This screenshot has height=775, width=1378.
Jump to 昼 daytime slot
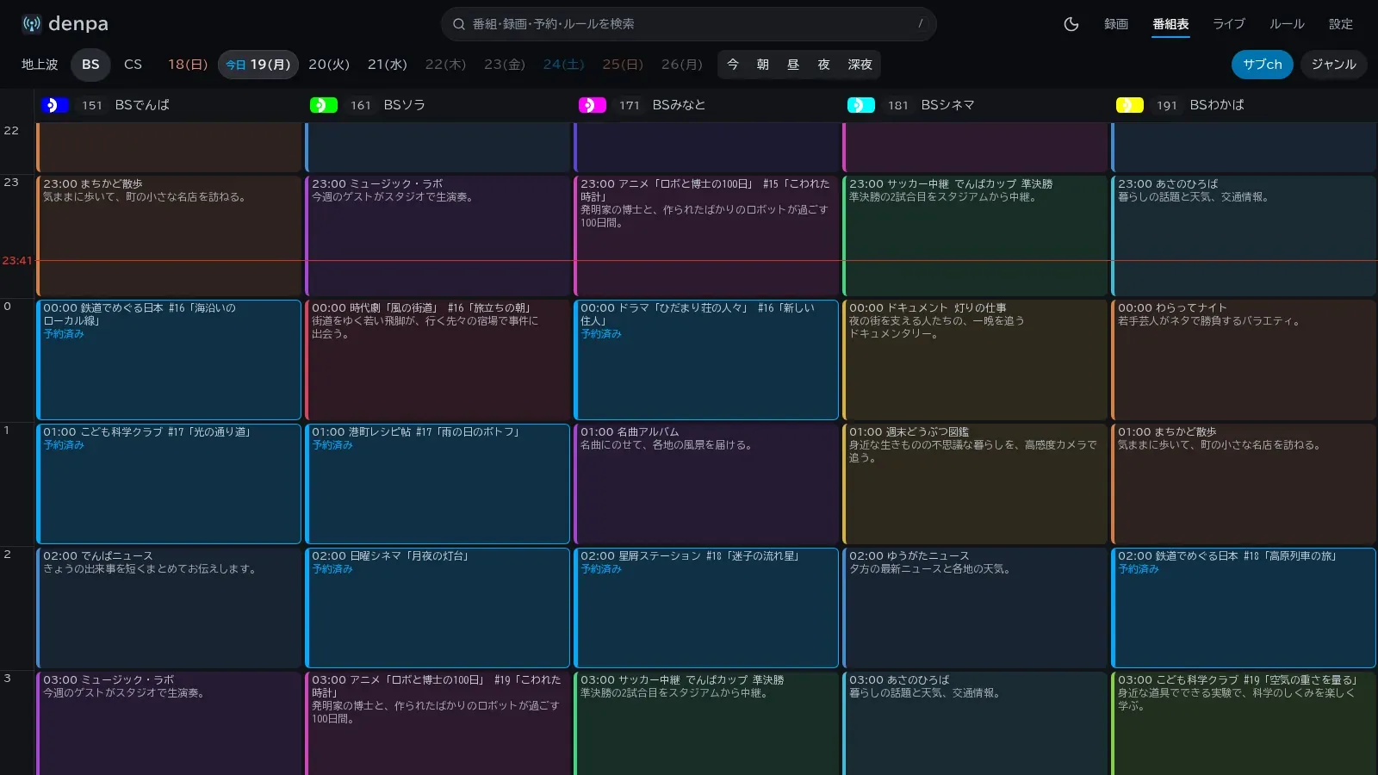coord(793,65)
